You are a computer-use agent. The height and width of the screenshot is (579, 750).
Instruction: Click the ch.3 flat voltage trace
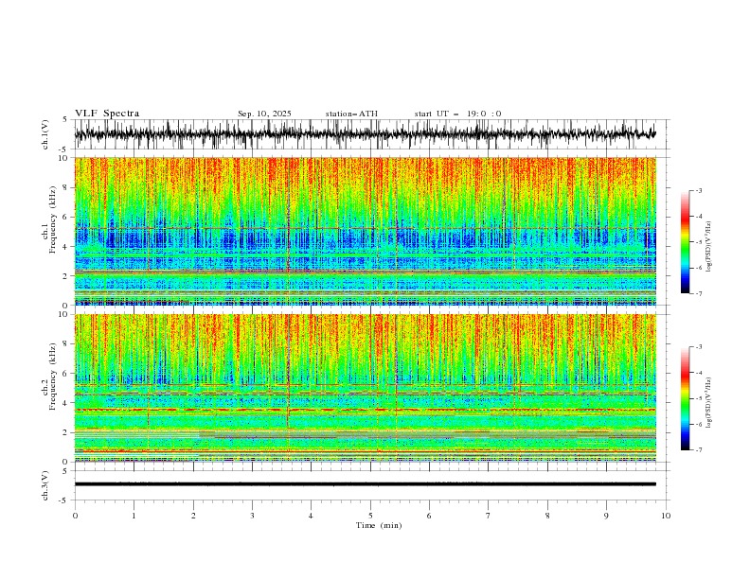[x=366, y=484]
